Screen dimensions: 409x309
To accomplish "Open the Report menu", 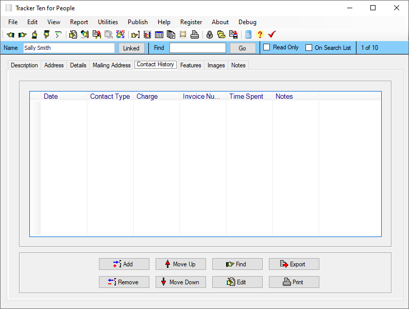I will (x=79, y=22).
